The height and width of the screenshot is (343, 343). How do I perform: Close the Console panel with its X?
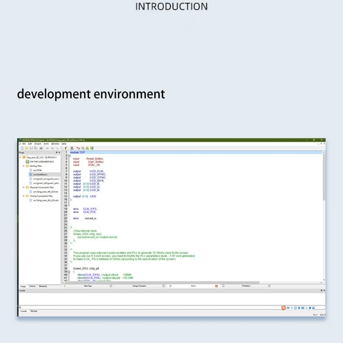pos(324,291)
